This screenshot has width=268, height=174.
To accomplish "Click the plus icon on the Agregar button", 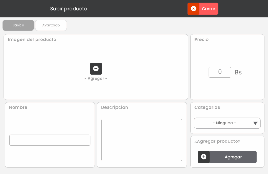I will 204,157.
